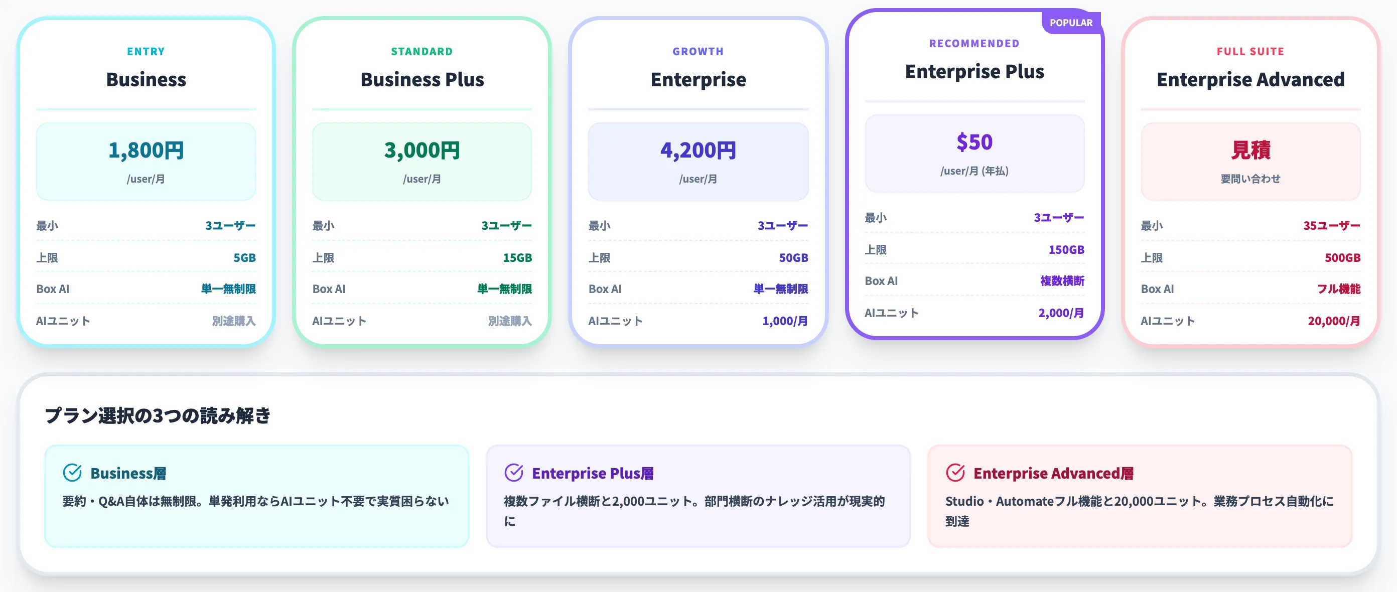Click the 別途購入 value in Business card

click(x=234, y=321)
